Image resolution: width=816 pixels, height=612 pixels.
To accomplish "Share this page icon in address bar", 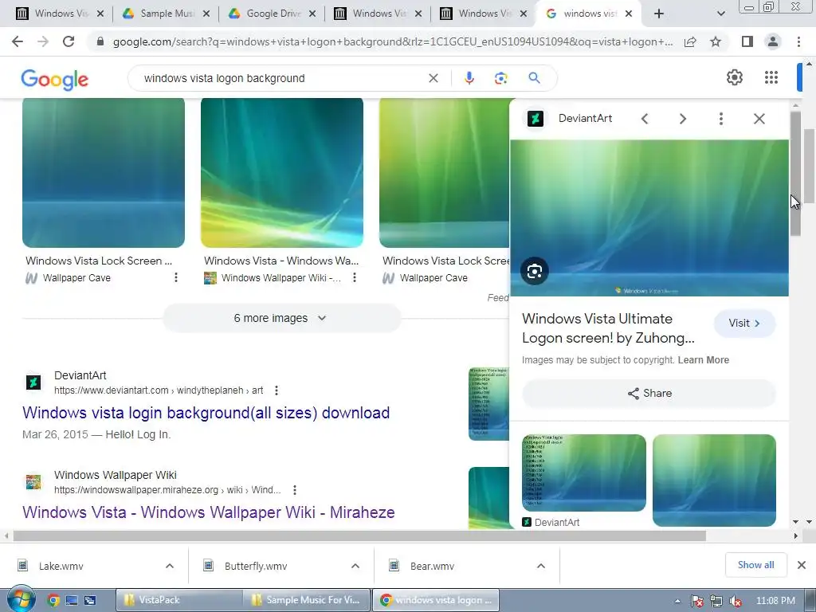I will click(x=690, y=41).
